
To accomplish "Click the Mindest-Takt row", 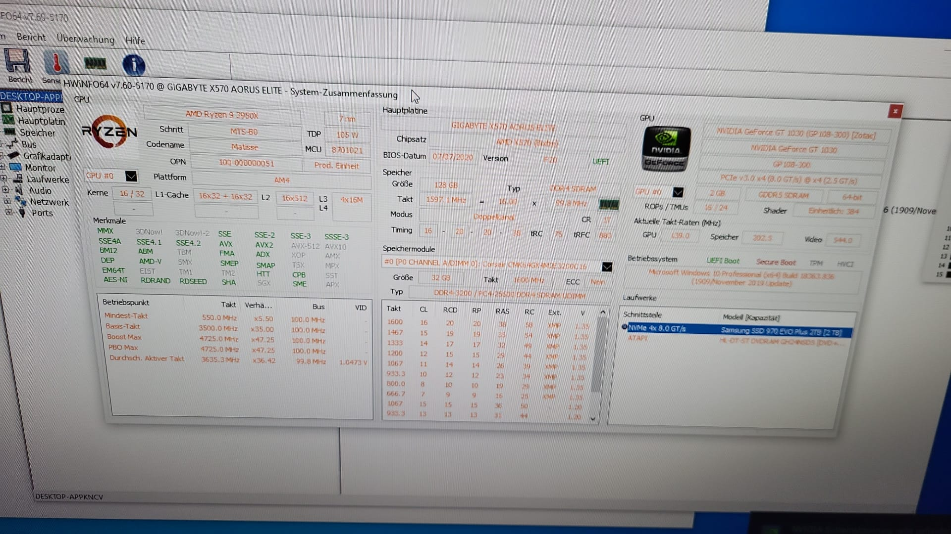I will coord(236,318).
